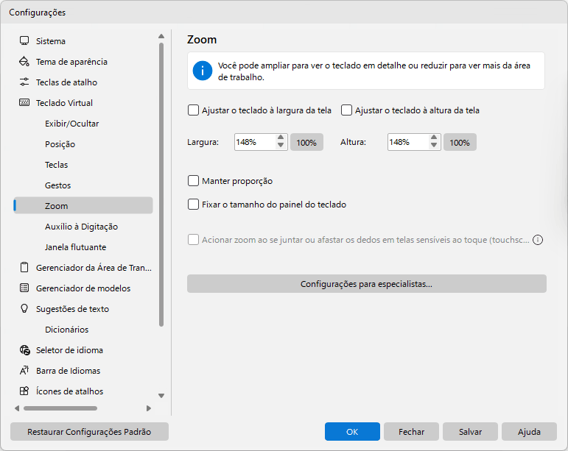Screen dimensions: 568x451
Task: Click the Largura percentage input field
Action: coord(255,142)
